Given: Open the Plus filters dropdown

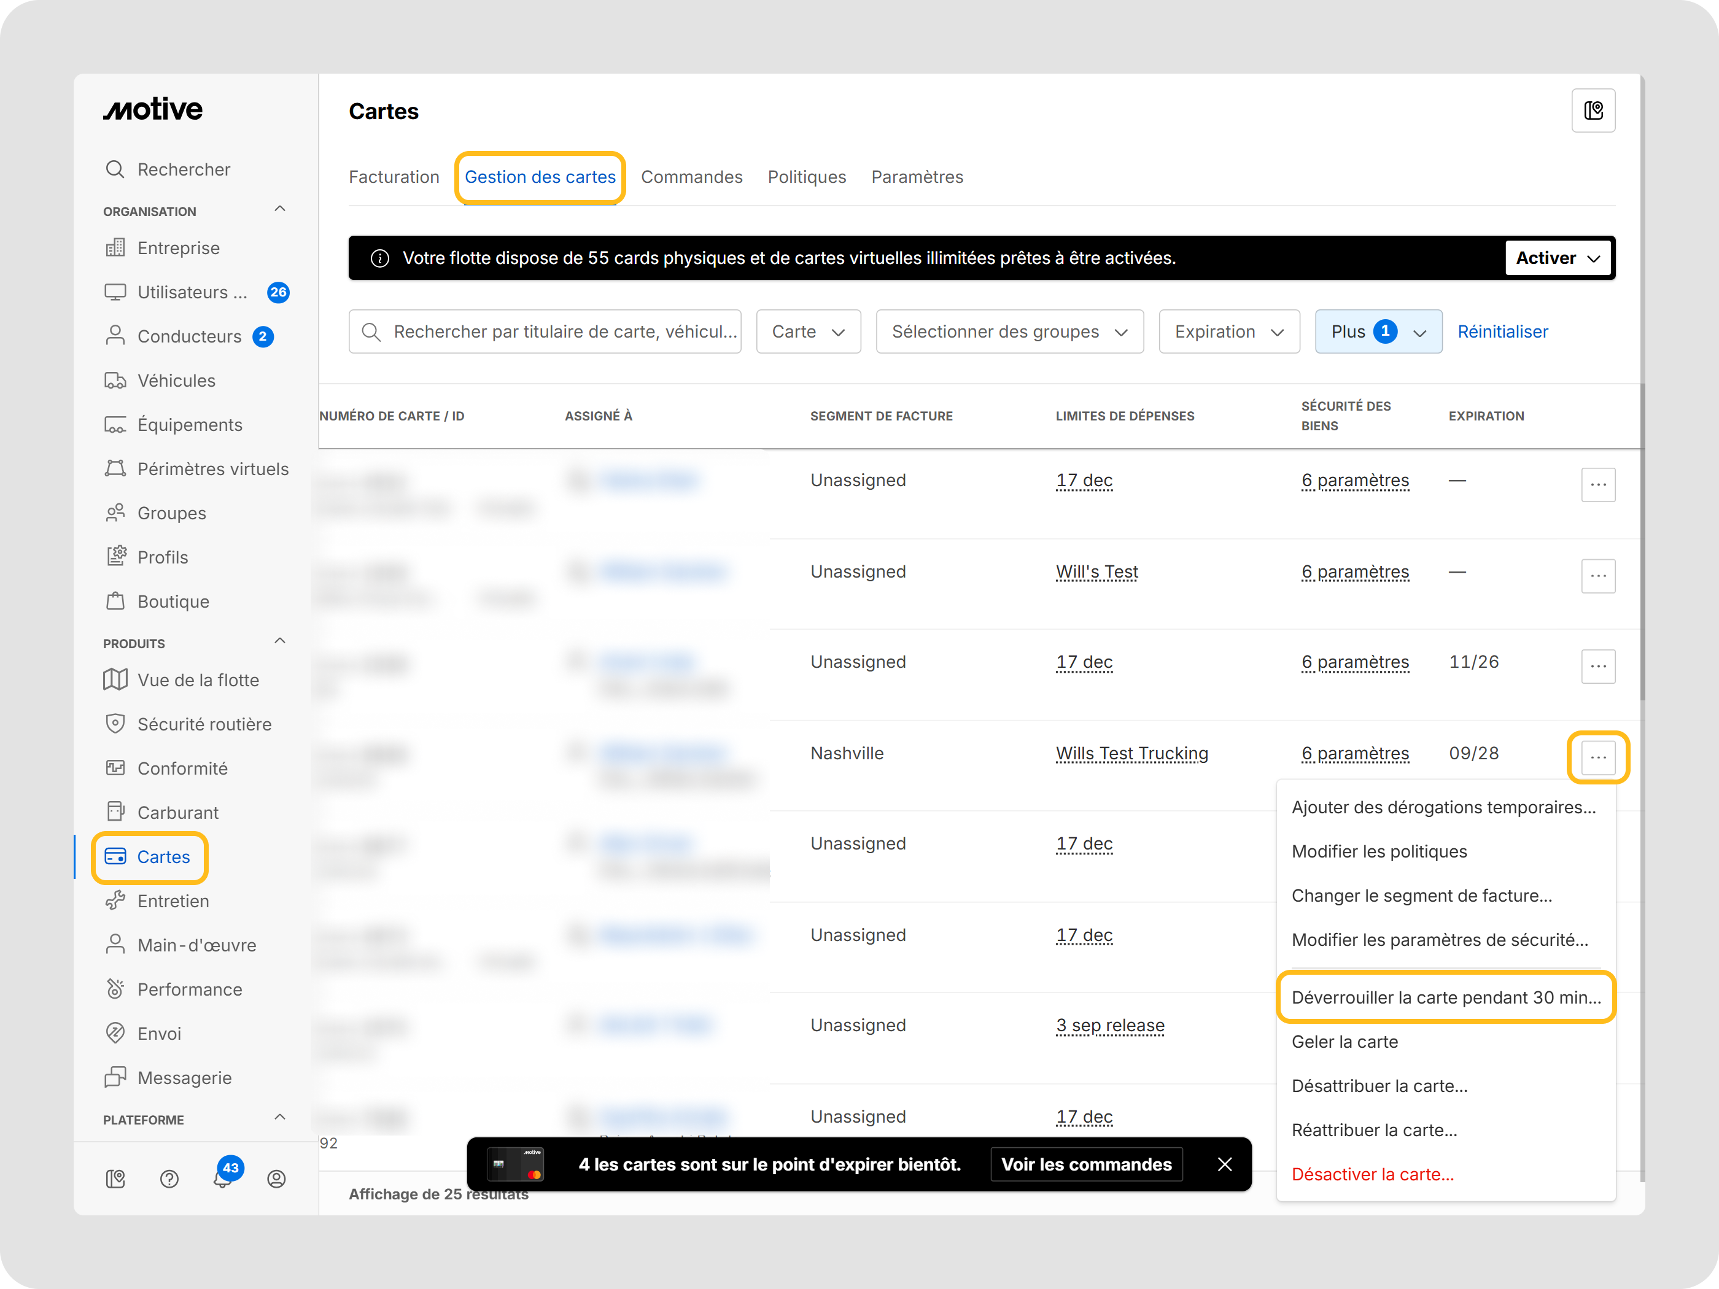Looking at the screenshot, I should (1379, 333).
